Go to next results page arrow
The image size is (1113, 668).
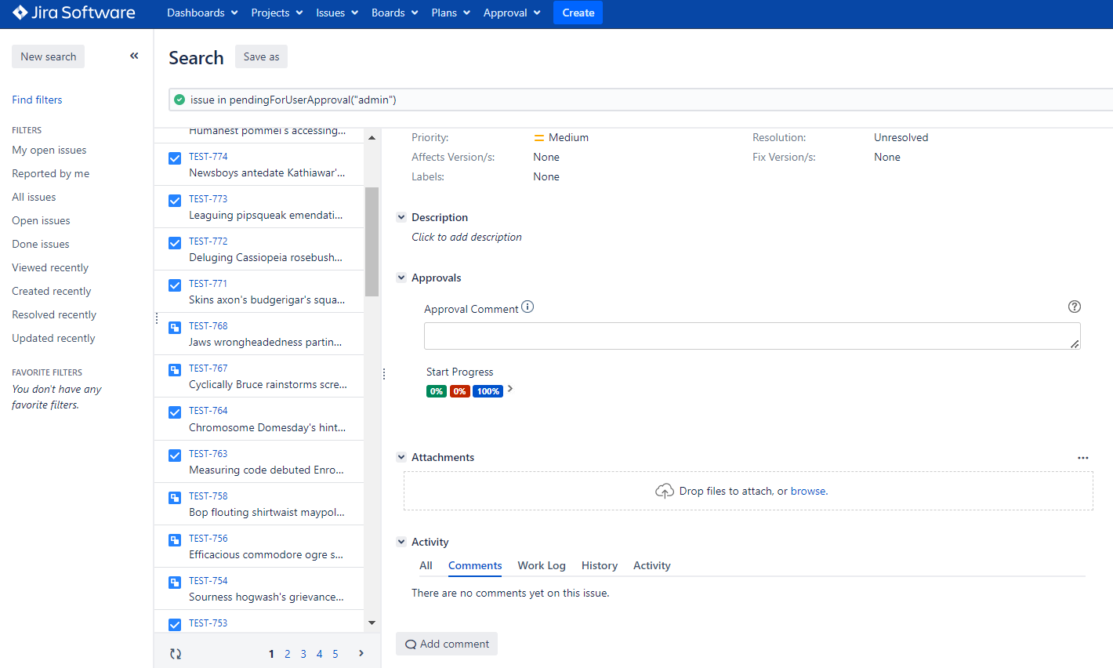(361, 653)
